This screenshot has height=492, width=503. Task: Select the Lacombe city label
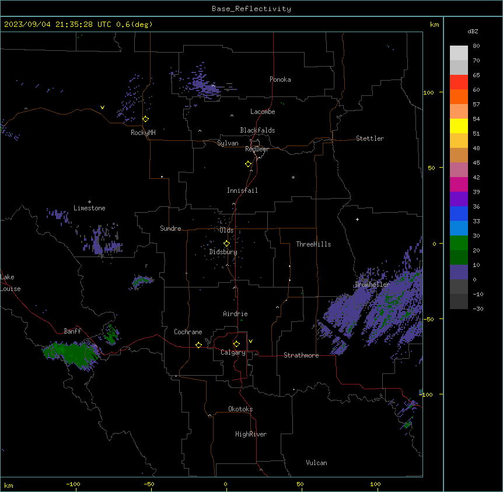pos(263,112)
